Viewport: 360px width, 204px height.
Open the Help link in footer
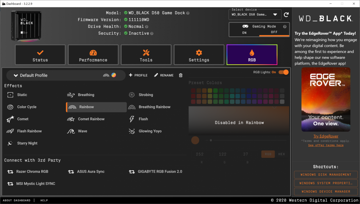44,200
